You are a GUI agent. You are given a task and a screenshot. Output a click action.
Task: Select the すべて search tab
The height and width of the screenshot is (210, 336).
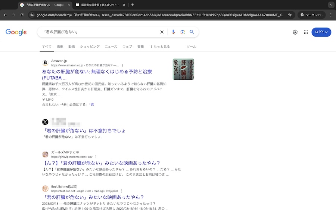tap(47, 47)
